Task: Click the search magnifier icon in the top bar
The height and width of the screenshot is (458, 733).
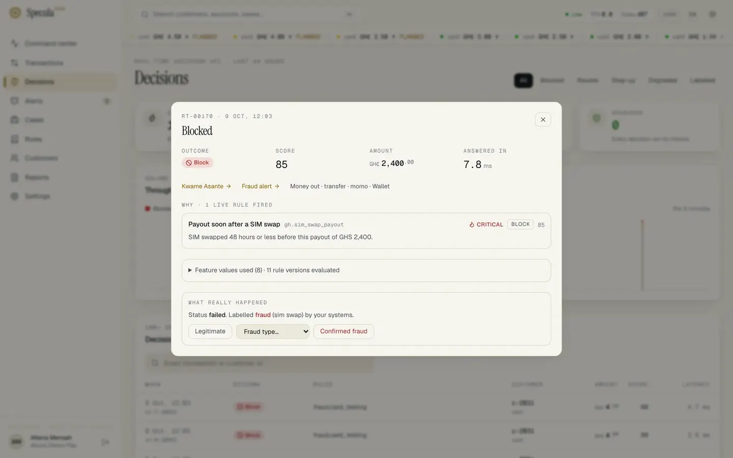Action: tap(145, 14)
